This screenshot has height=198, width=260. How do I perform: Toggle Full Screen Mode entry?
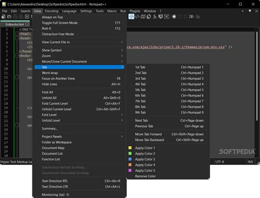pyautogui.click(x=80, y=23)
